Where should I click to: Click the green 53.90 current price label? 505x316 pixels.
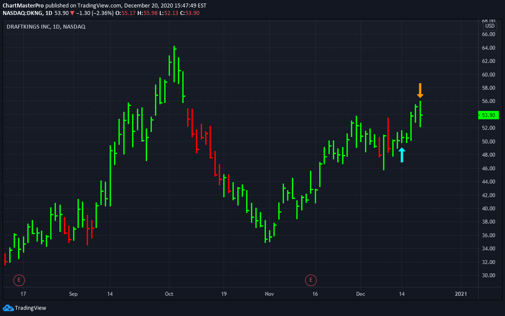489,115
